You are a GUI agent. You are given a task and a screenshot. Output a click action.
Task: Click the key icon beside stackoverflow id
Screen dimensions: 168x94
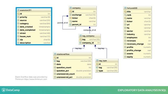pos(55,58)
